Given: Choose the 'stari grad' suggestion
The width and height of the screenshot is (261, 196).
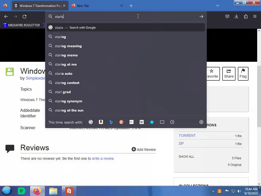Looking at the screenshot, I should click(126, 92).
